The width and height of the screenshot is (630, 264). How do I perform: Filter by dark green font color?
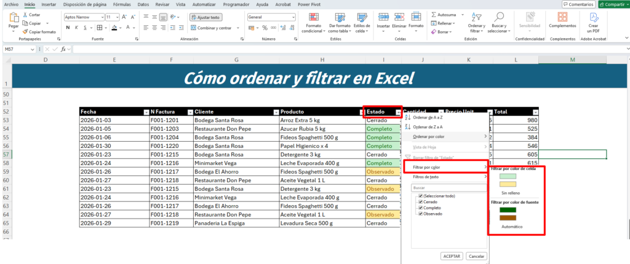pyautogui.click(x=508, y=210)
